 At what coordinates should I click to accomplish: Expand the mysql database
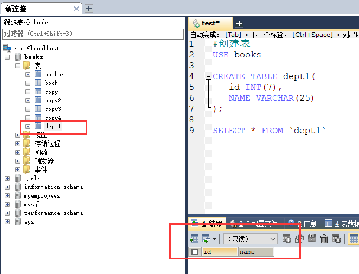[x=8, y=204]
